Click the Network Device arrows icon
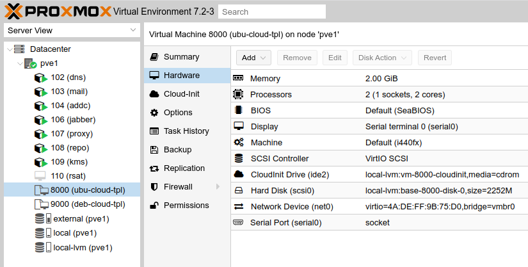This screenshot has width=528, height=267. 239,206
